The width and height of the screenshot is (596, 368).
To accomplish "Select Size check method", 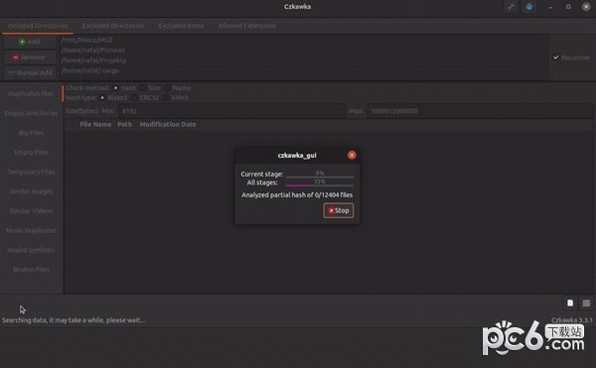I will [150, 87].
